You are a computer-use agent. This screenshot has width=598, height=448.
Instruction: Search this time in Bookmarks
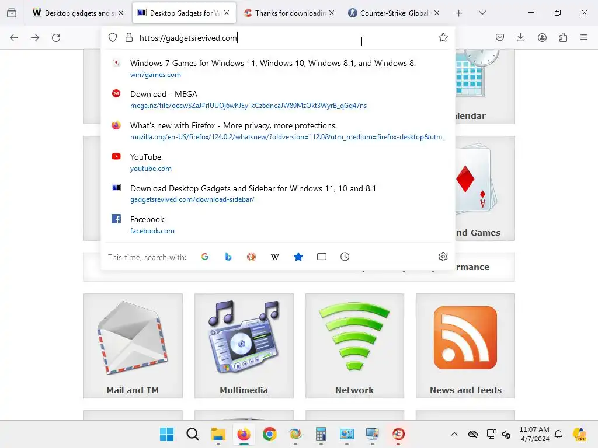pos(298,257)
